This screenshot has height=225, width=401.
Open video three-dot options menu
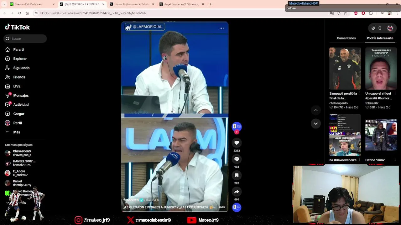(x=221, y=28)
